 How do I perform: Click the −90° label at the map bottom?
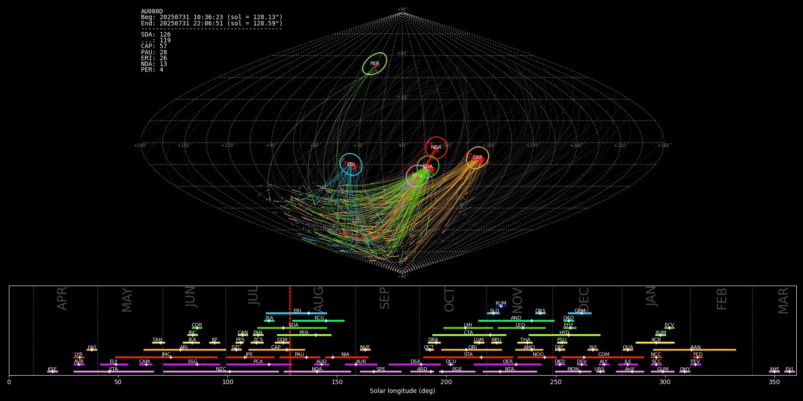(x=402, y=277)
